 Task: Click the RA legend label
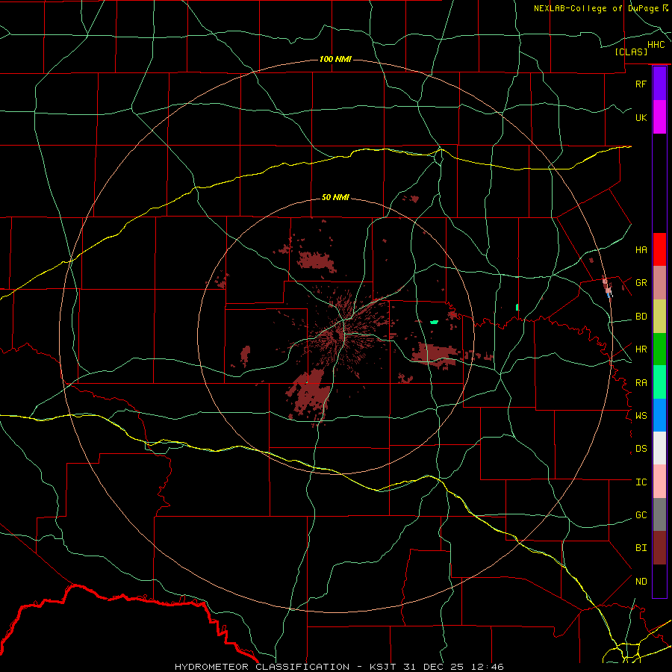641,383
